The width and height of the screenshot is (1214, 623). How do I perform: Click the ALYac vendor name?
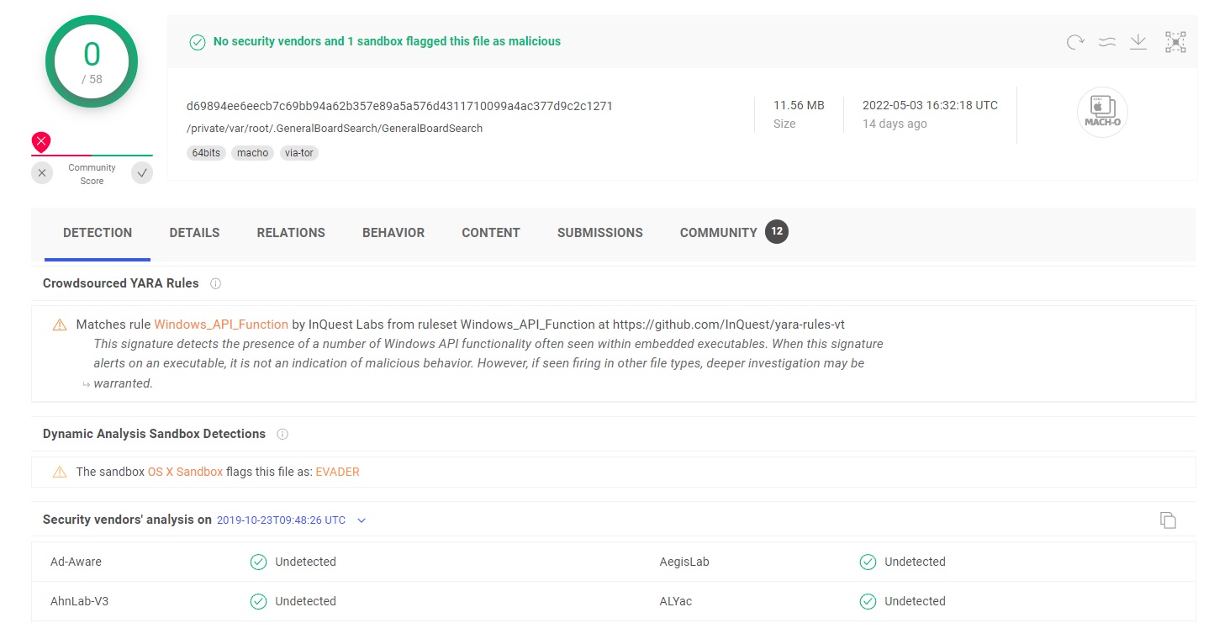click(x=676, y=601)
